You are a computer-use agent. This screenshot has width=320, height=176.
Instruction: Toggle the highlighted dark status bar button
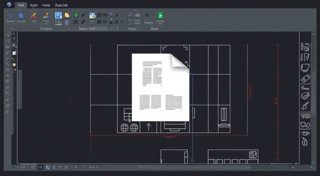[x=40, y=167]
